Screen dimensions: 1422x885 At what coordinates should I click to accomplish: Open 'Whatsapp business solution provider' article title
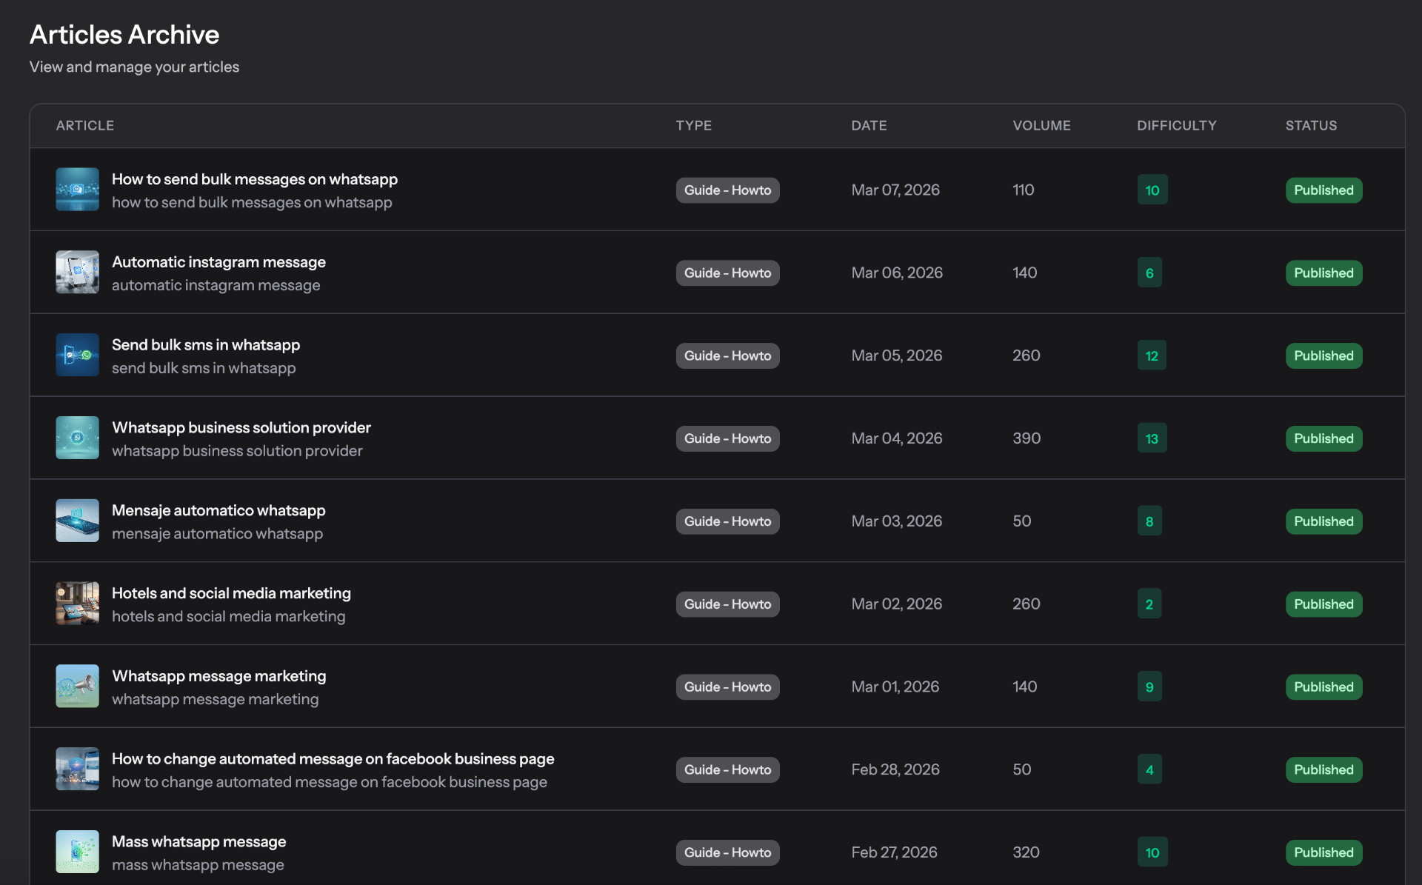tap(241, 428)
